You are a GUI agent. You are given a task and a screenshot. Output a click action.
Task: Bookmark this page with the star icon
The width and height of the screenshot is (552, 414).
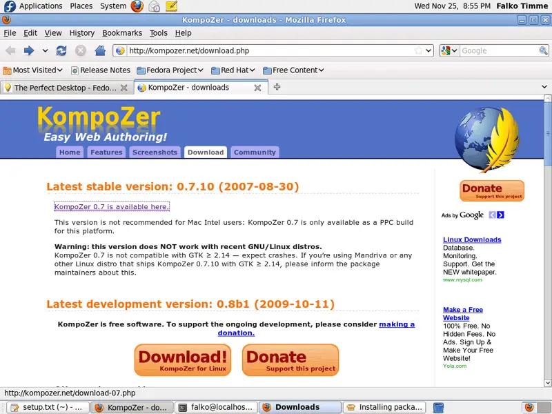point(418,50)
